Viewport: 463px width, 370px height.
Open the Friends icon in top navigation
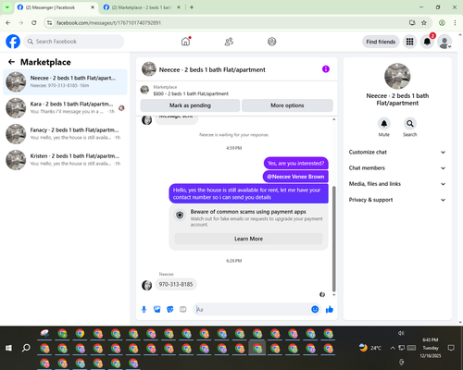coord(229,42)
